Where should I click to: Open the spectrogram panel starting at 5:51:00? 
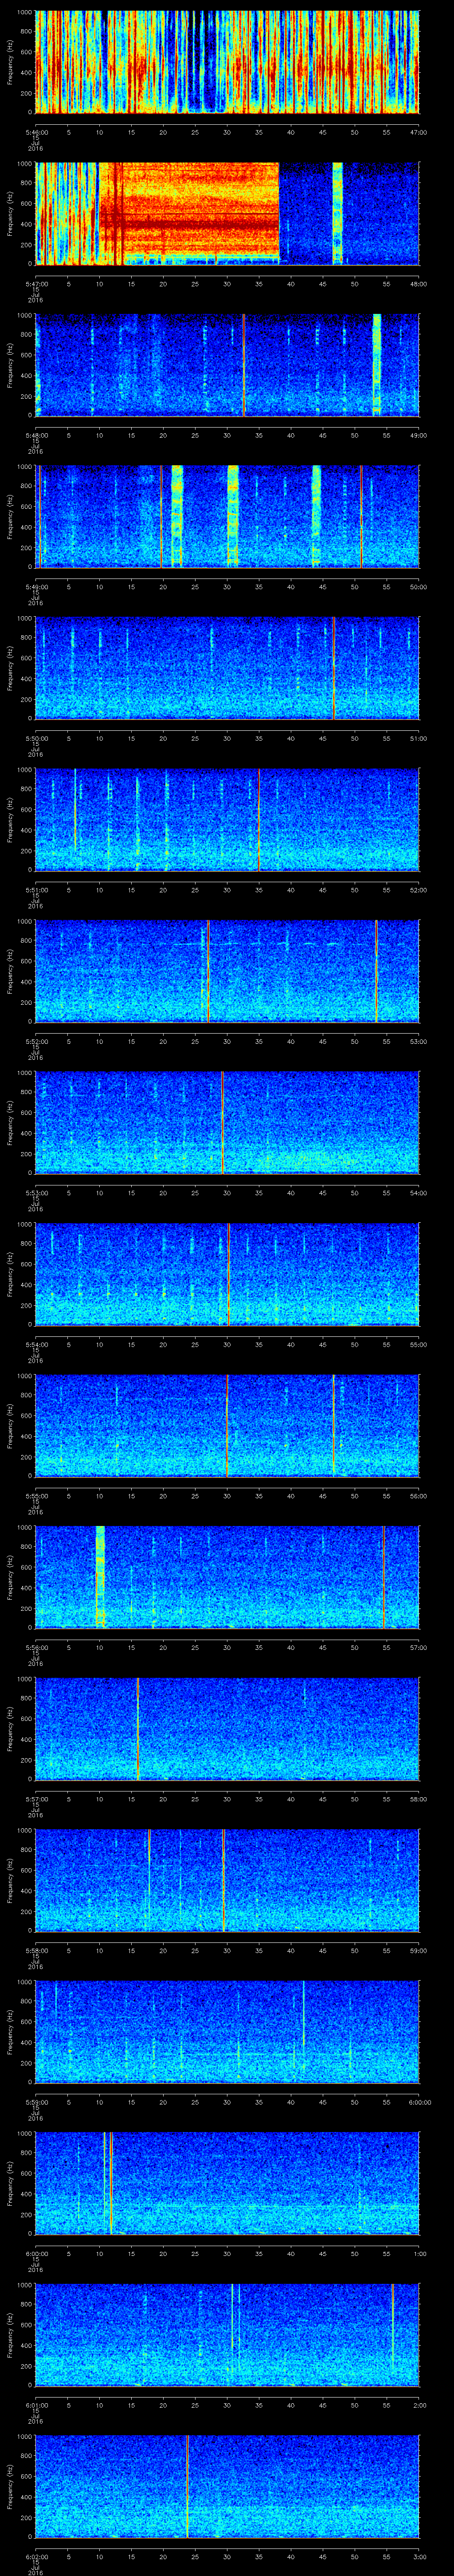pos(227,819)
